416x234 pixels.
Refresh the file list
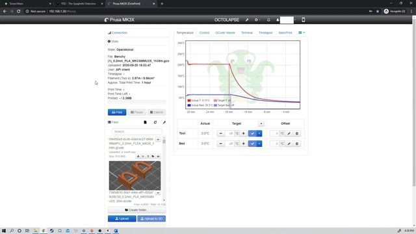pos(155,122)
